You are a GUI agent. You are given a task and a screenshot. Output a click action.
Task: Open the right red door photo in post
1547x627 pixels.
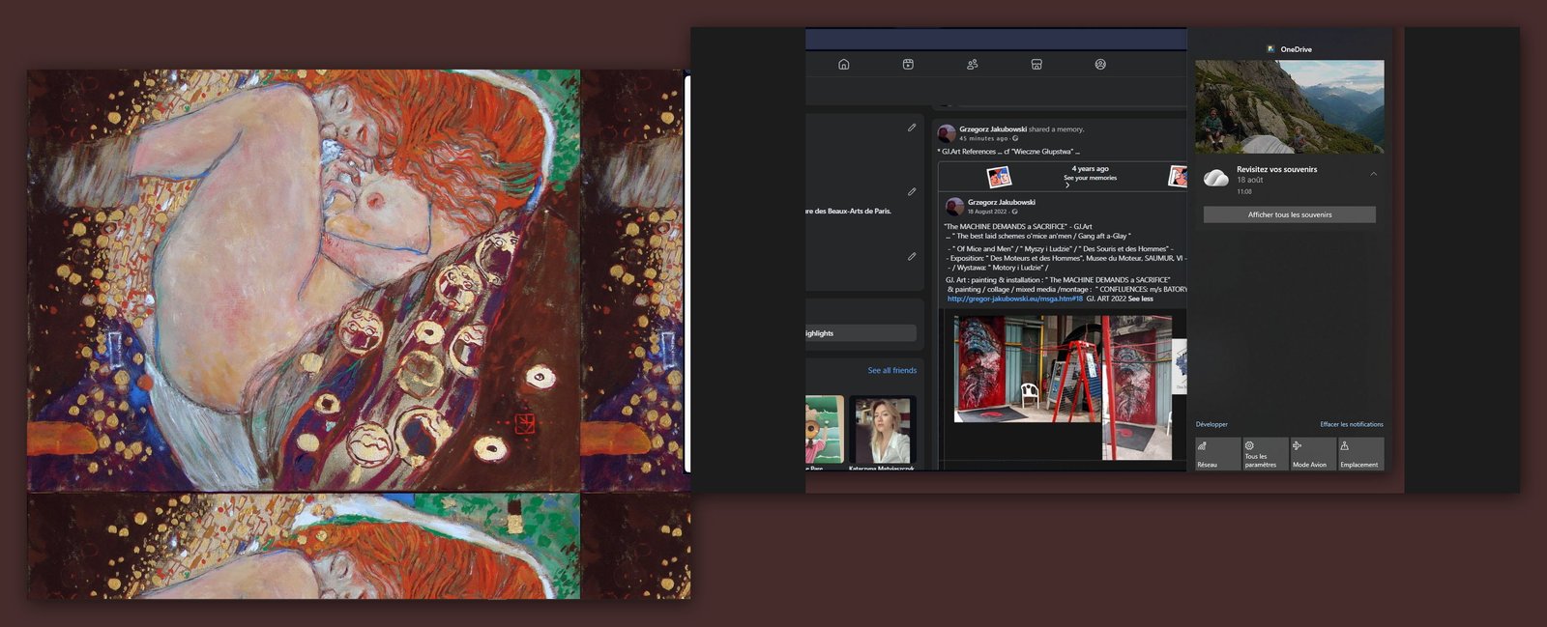coord(1137,387)
